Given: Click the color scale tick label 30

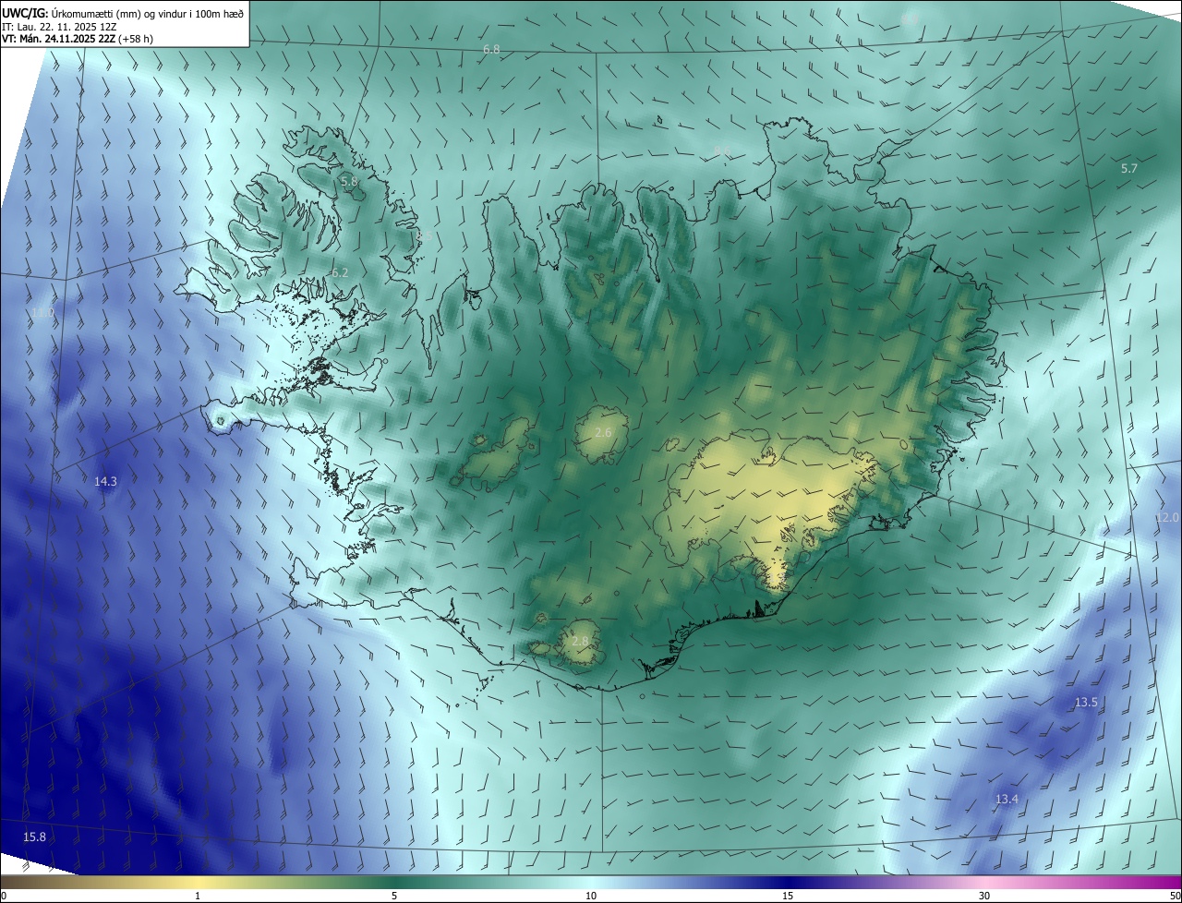Looking at the screenshot, I should coord(984,896).
